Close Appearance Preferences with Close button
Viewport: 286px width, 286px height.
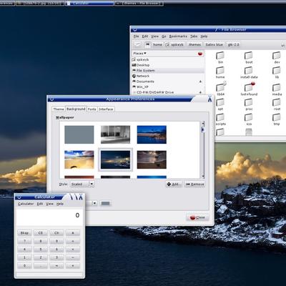click(x=197, y=217)
